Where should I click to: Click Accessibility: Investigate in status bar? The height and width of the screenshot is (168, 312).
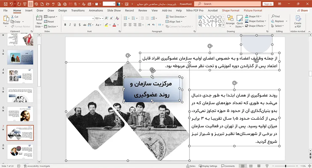(37, 166)
